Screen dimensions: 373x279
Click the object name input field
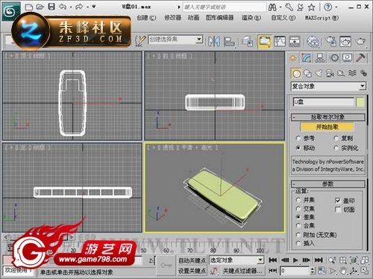click(x=324, y=102)
